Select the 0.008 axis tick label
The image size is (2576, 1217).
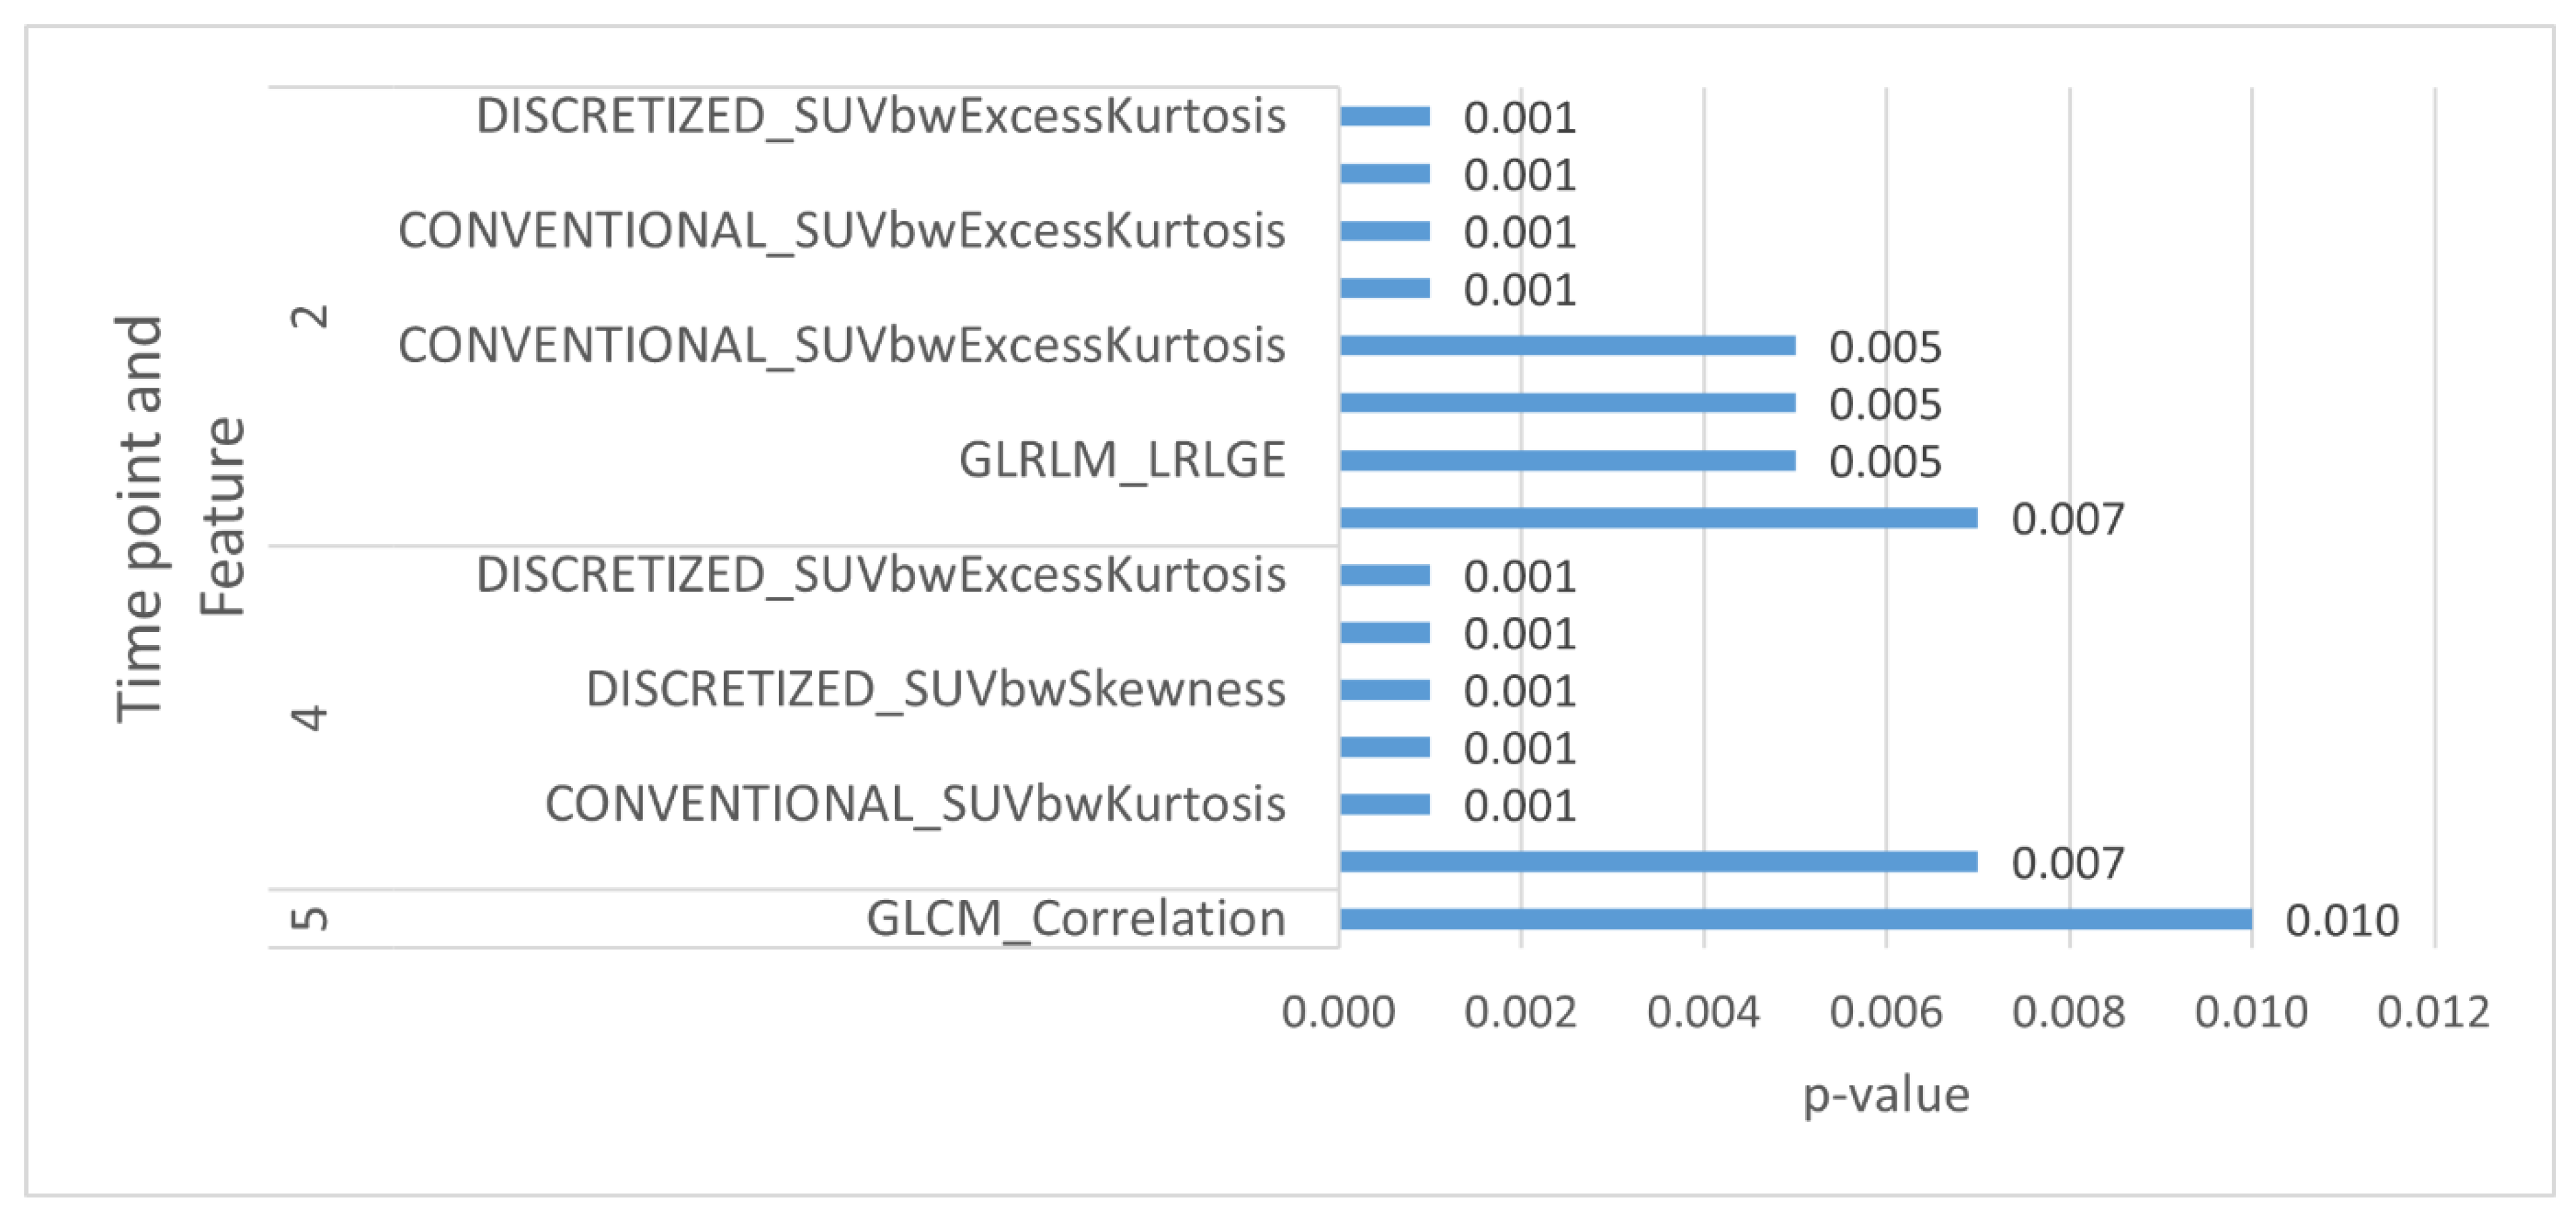point(2068,1013)
